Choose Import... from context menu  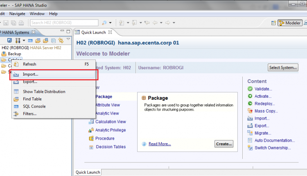(x=54, y=74)
